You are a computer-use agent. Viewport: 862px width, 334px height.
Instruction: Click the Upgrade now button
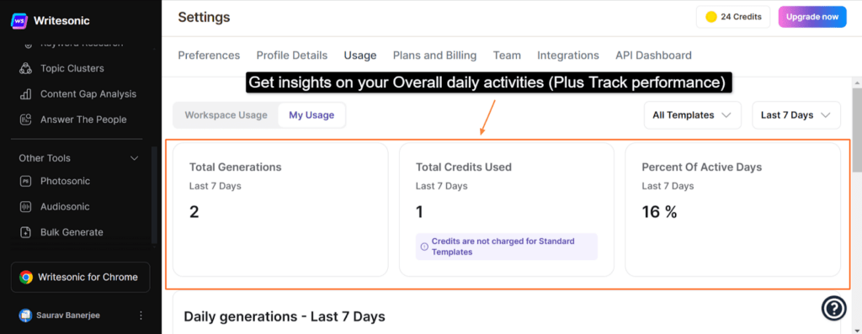pyautogui.click(x=812, y=17)
